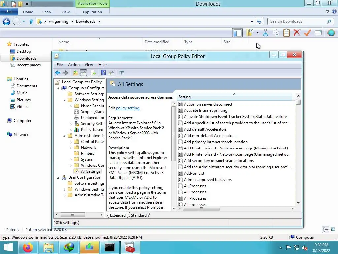Open recent locations dropdown in Explorer

[24, 21]
